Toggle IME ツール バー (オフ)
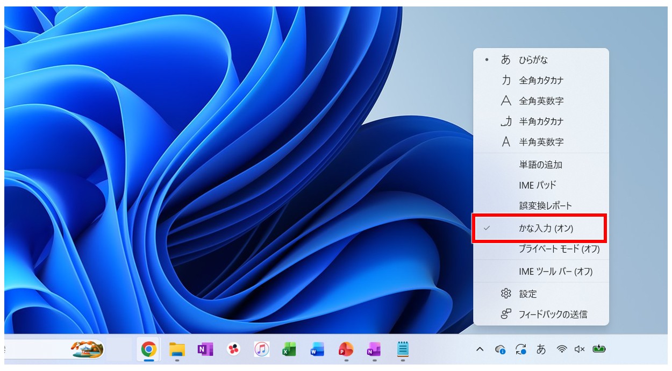This screenshot has width=672, height=371. pyautogui.click(x=541, y=272)
